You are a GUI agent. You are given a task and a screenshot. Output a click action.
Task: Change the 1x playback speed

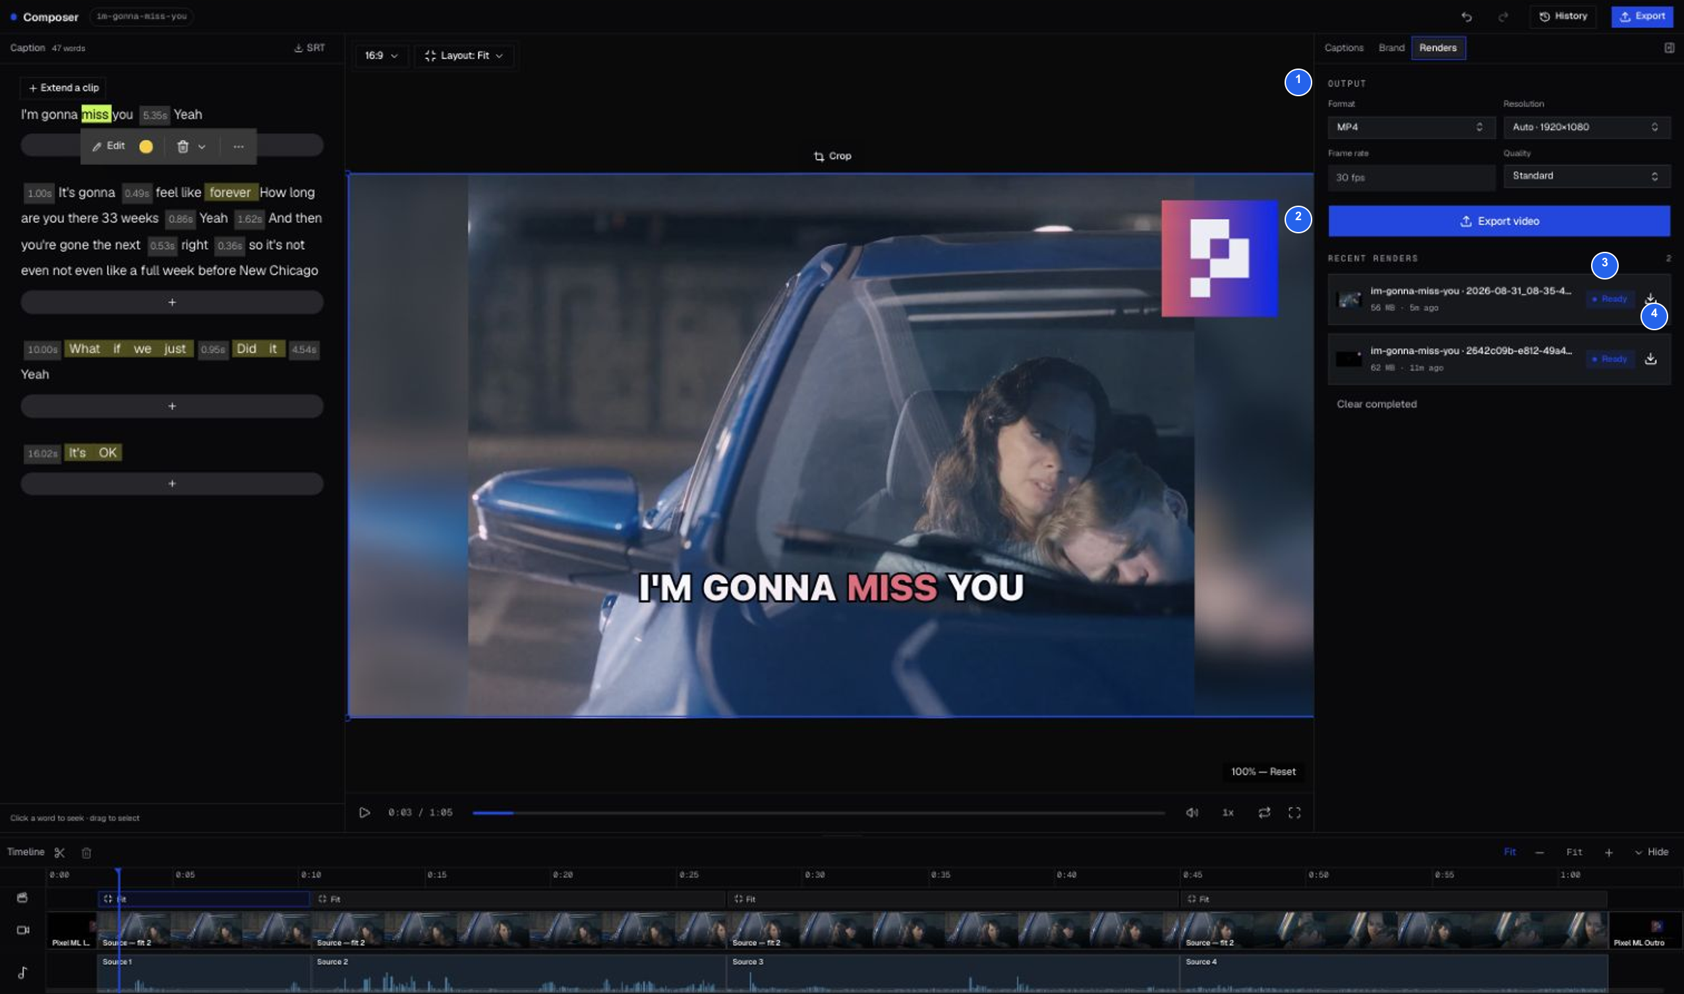[1228, 813]
